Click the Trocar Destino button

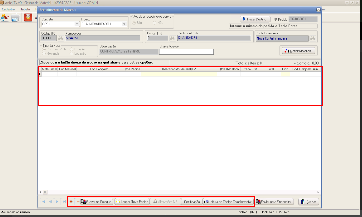click(x=254, y=19)
